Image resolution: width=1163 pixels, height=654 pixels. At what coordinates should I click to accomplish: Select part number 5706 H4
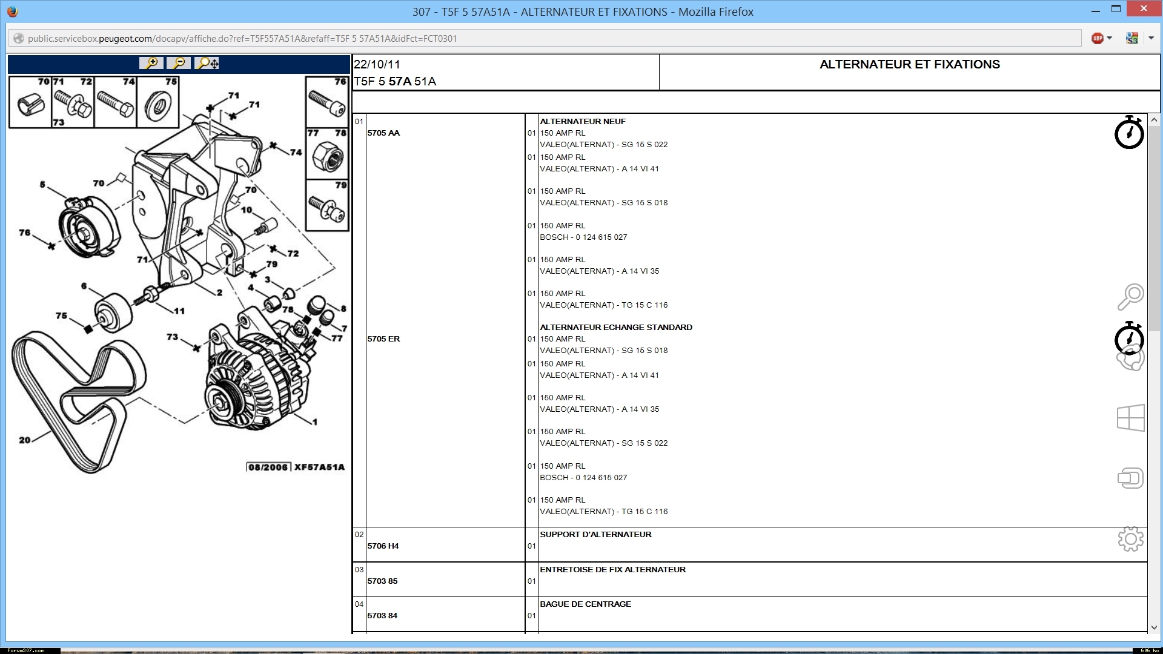[x=383, y=546]
